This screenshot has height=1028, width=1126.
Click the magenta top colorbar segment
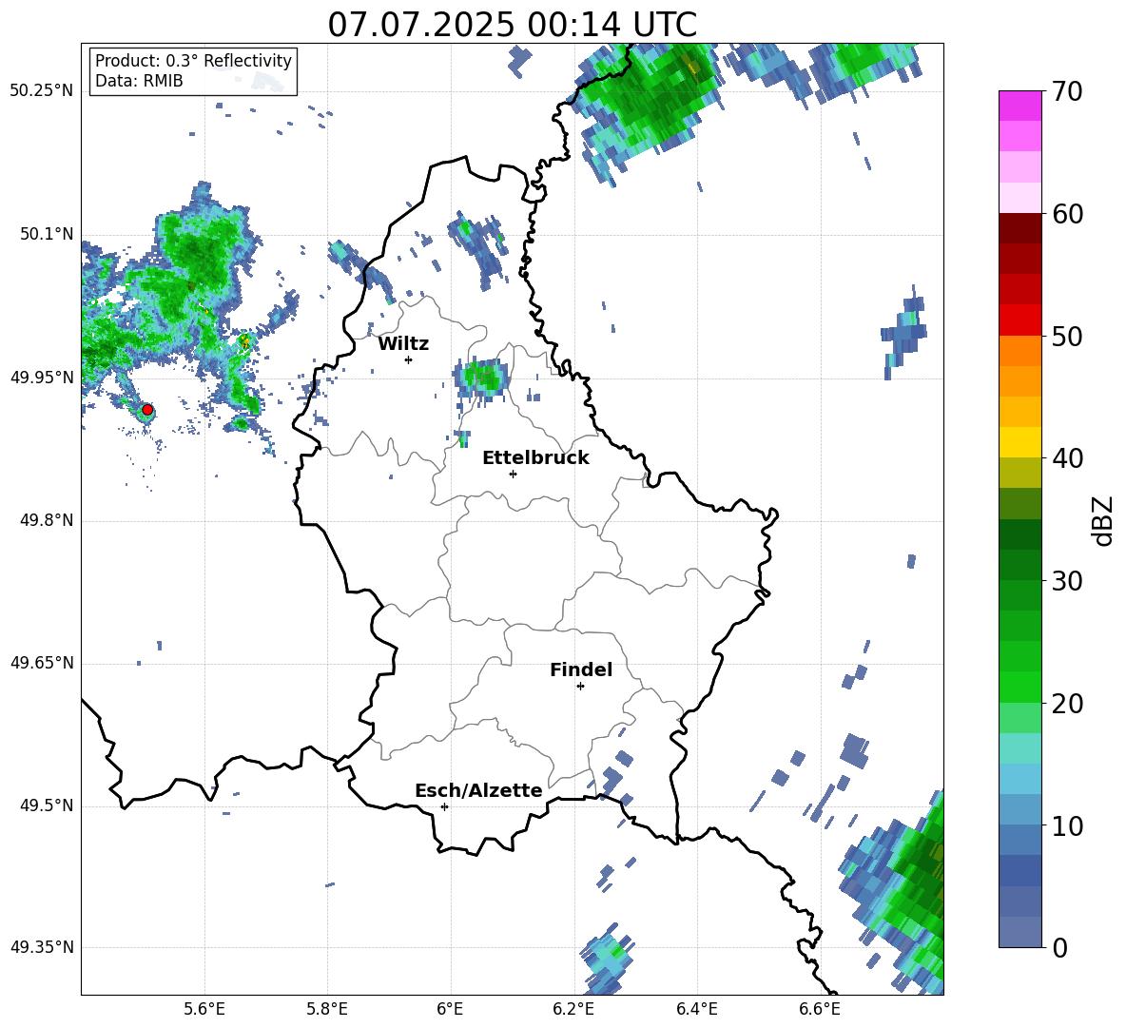tap(1020, 107)
